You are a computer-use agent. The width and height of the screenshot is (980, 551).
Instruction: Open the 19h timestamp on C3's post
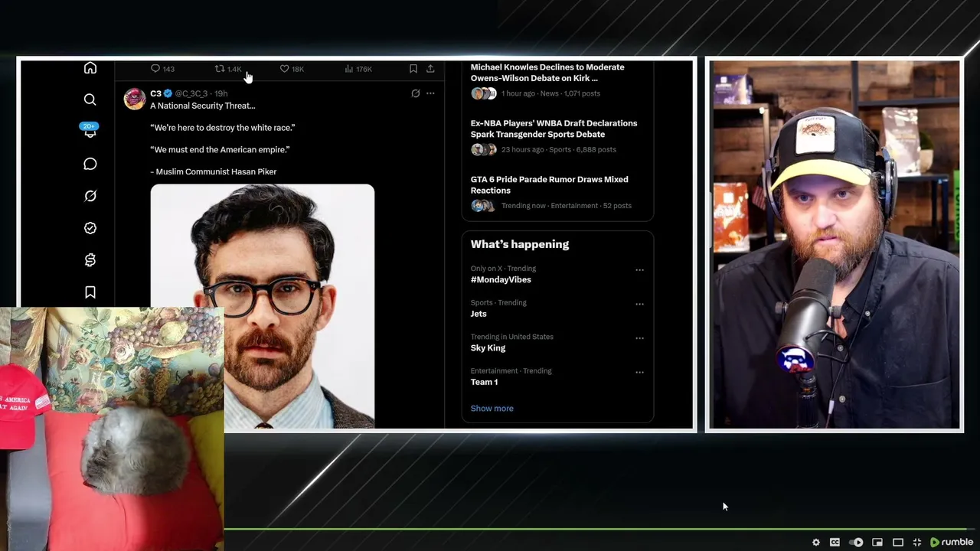[x=220, y=93]
